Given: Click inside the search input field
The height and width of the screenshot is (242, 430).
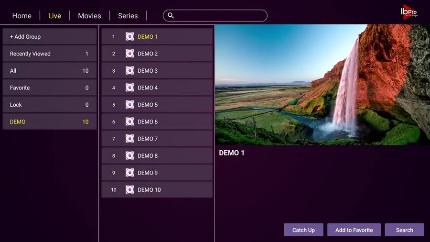Looking at the screenshot, I should tap(215, 16).
